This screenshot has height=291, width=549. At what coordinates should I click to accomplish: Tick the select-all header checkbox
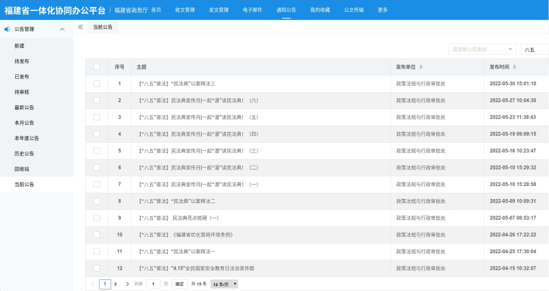click(x=97, y=67)
